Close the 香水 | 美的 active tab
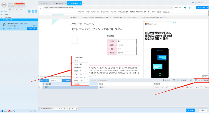The width and height of the screenshot is (209, 113). tap(81, 3)
